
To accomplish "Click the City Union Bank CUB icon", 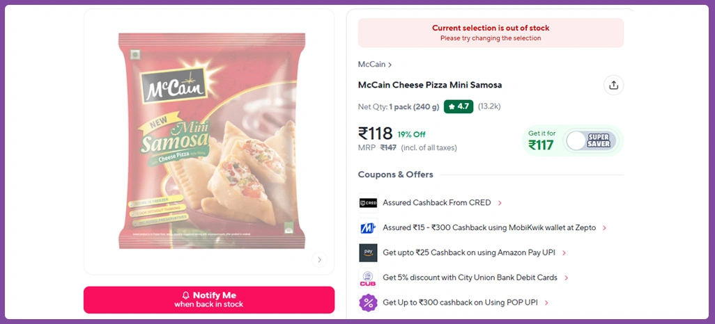I will click(368, 278).
